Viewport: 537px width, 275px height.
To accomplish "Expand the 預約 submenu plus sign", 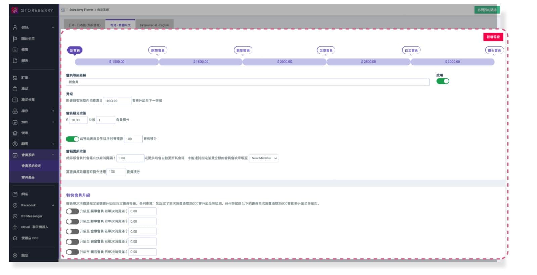I will 53,122.
